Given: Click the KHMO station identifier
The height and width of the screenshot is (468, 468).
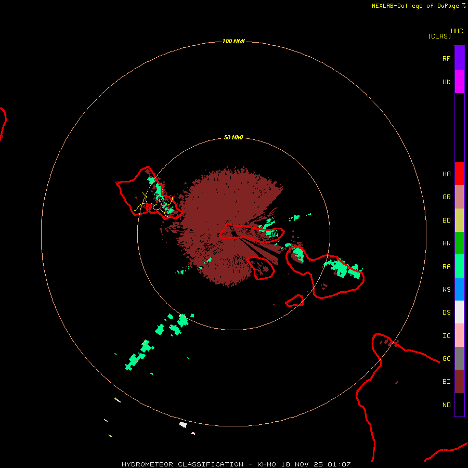Looking at the screenshot, I should 267,464.
